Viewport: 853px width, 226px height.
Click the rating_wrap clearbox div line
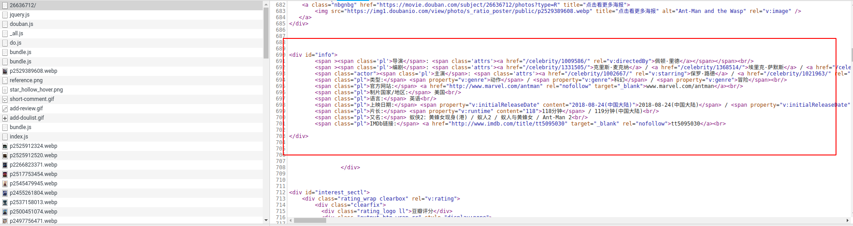click(381, 199)
